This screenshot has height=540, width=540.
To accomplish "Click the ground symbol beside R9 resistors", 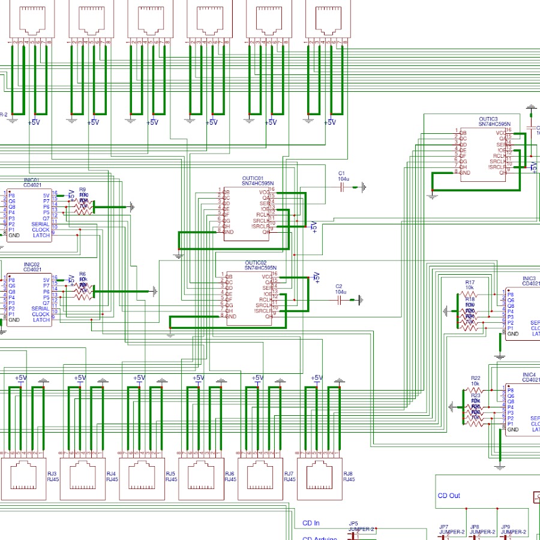I will tap(132, 207).
